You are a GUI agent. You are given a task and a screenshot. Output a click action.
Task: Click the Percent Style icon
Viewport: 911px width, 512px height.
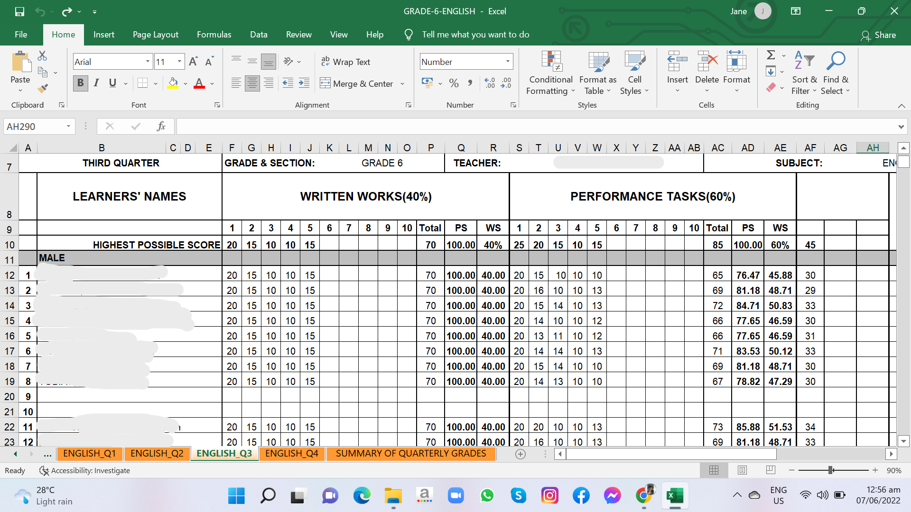point(454,83)
